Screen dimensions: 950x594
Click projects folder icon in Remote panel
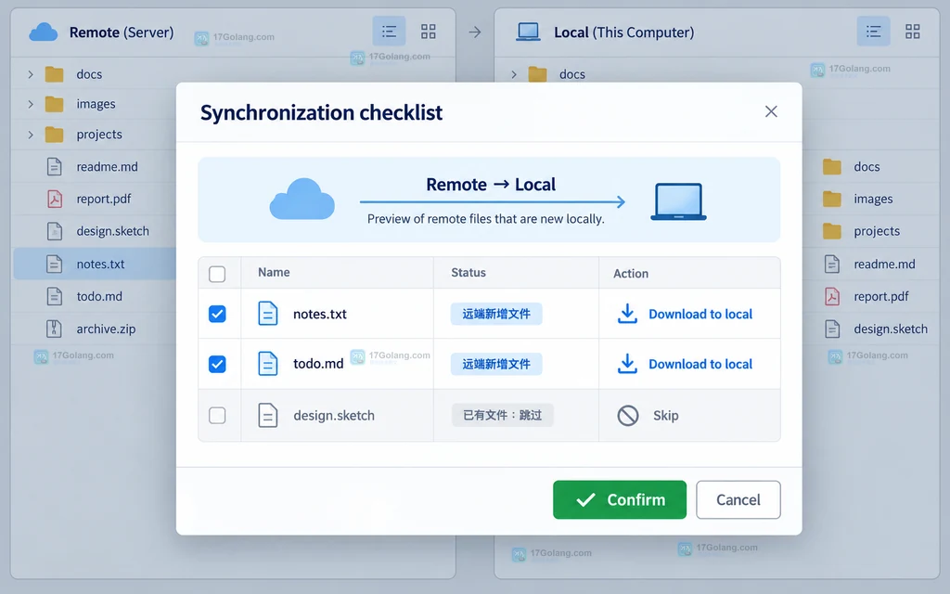click(x=55, y=134)
